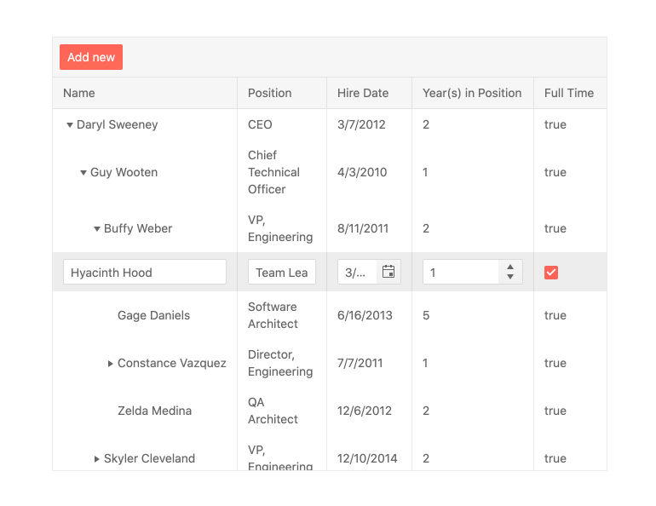Focus the Years in Position numeric input
The width and height of the screenshot is (656, 506).
(461, 273)
